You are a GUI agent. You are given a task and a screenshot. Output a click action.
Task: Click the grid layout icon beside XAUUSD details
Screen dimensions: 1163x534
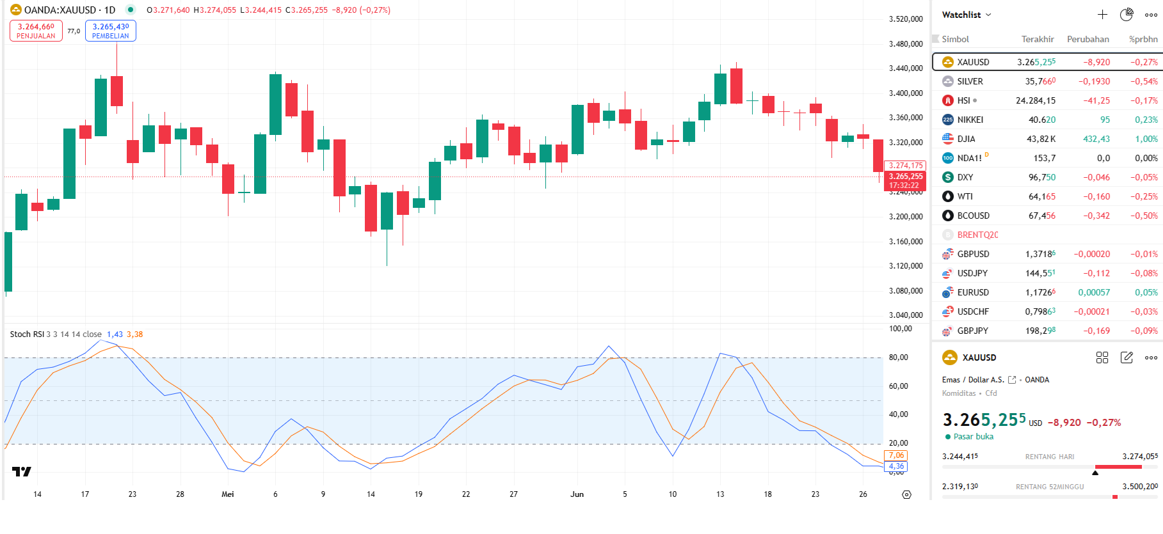point(1102,357)
